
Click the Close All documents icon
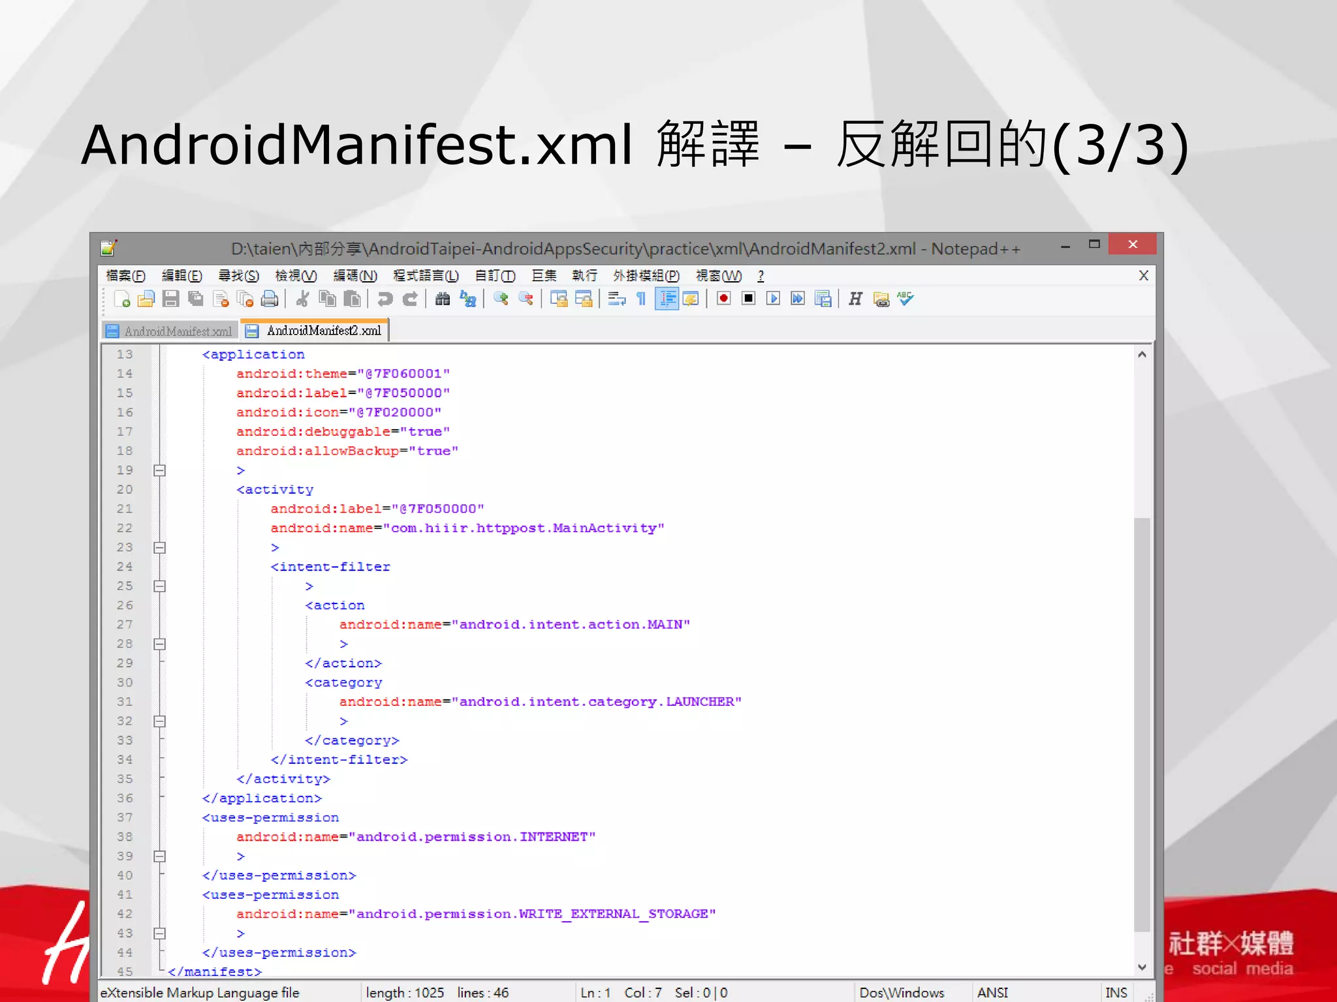[x=245, y=299]
